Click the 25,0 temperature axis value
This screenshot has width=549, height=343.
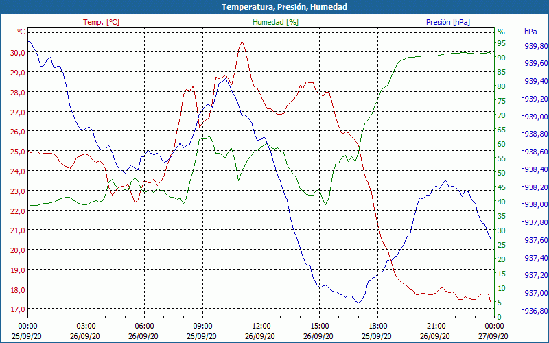16,152
